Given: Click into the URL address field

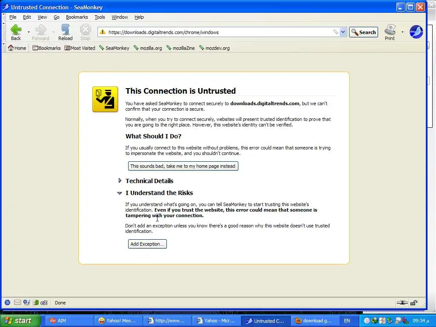Looking at the screenshot, I should pos(220,32).
